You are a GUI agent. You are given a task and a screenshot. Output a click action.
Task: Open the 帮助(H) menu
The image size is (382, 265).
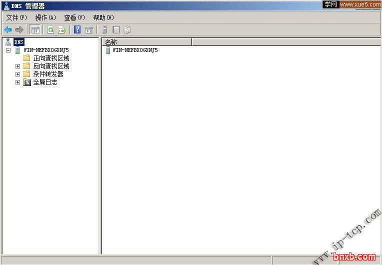tap(103, 17)
